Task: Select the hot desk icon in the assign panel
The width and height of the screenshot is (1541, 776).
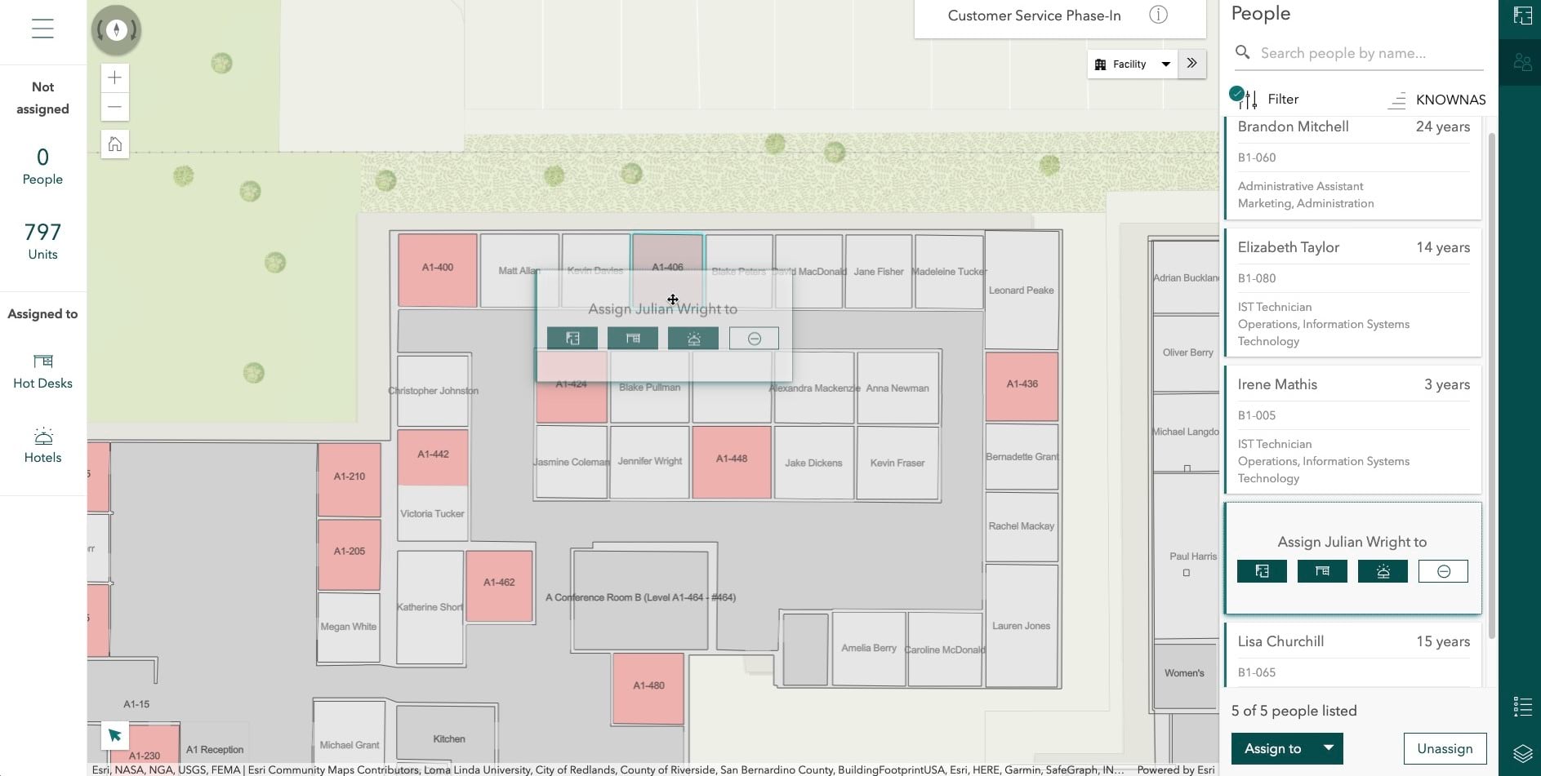Action: [1322, 571]
